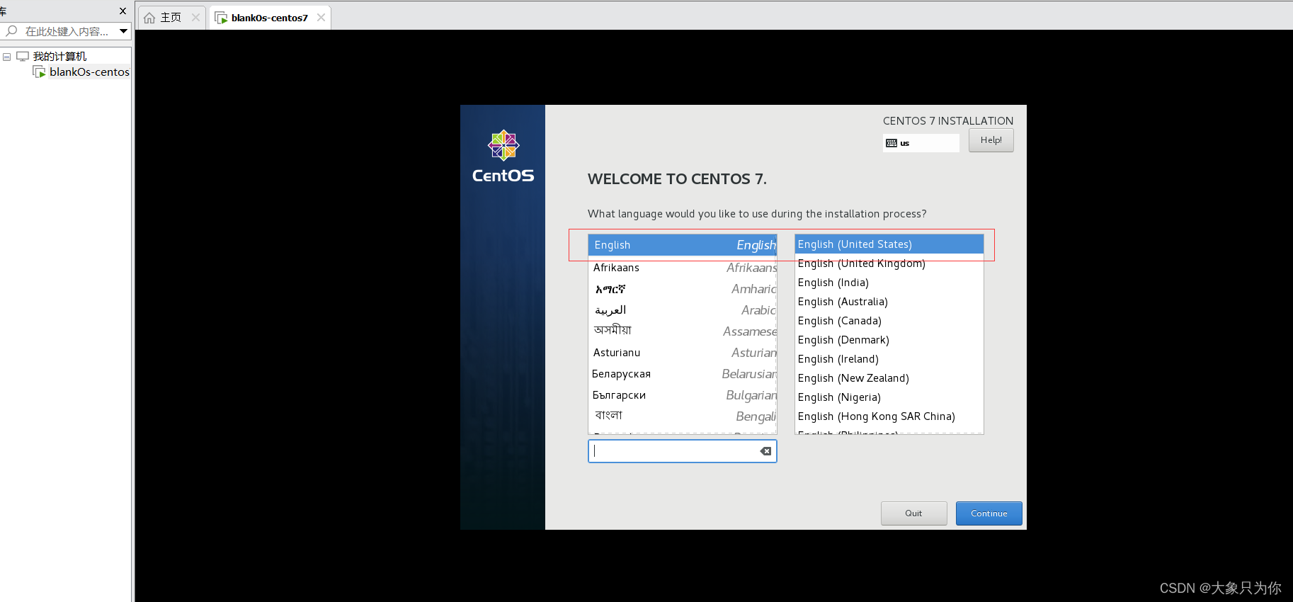
Task: Select Assamese in the language list
Action: [683, 331]
